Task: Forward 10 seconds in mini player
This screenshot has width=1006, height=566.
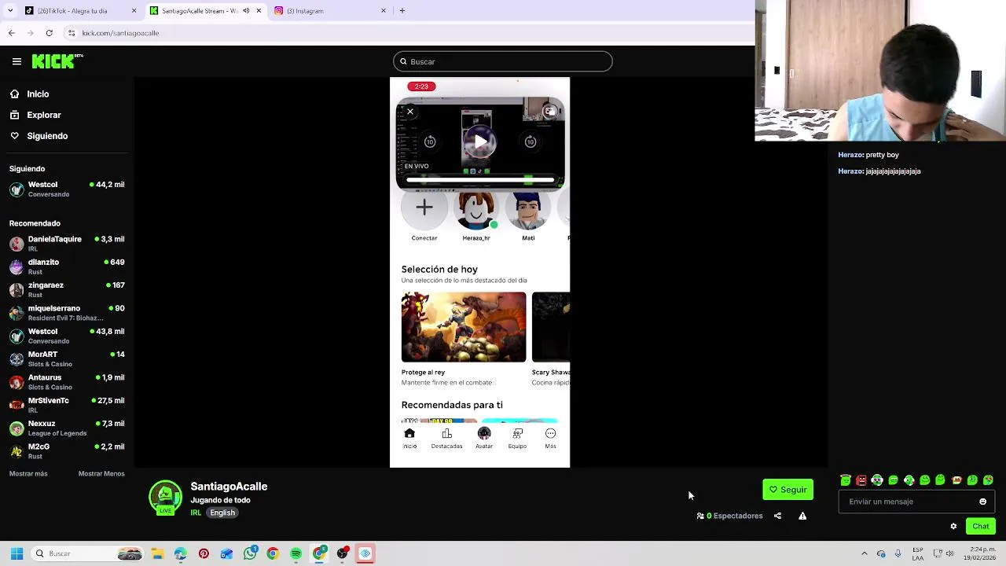Action: (x=531, y=141)
